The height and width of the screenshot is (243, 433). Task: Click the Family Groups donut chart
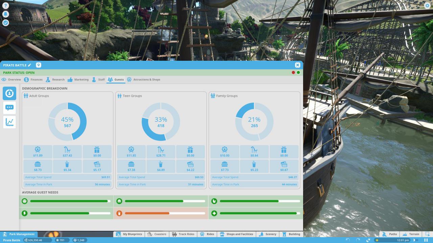pyautogui.click(x=254, y=122)
